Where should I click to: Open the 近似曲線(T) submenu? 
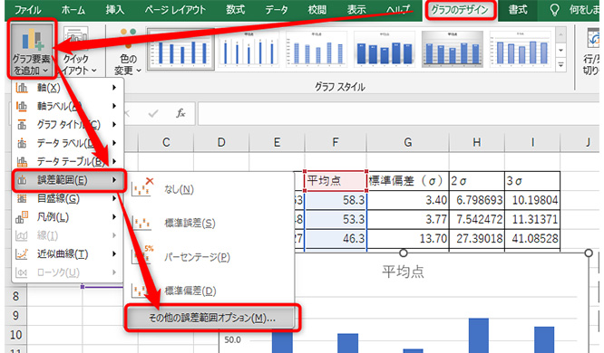point(66,254)
